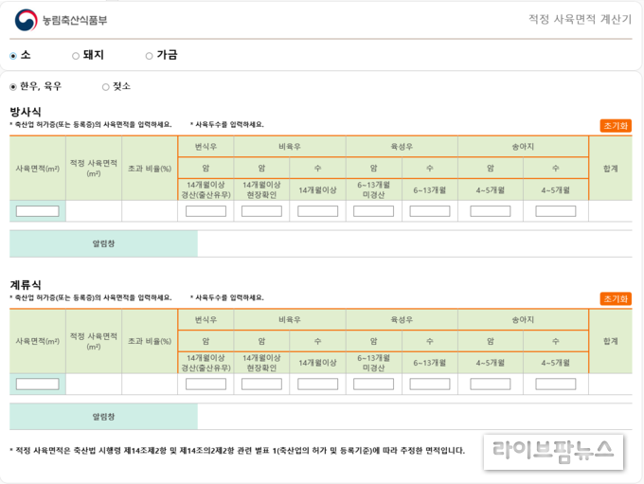Click 번식우 column header in 방사식 table
Screen dimensions: 644x484
(206, 147)
